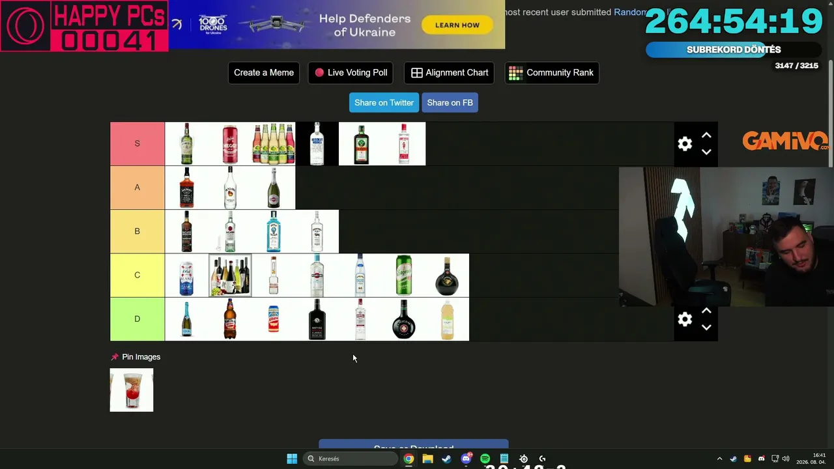Select the dark Bacardi bottle in B tier
Image resolution: width=834 pixels, height=469 pixels.
[186, 231]
